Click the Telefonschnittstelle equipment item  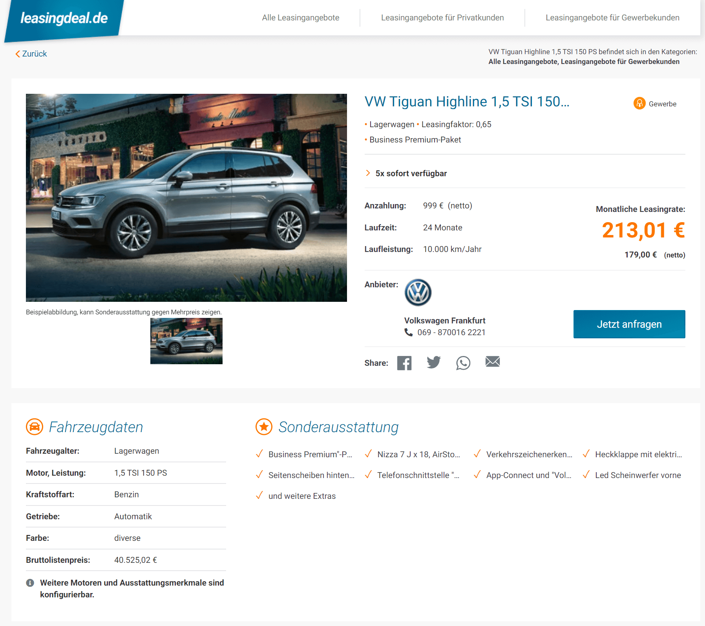418,475
